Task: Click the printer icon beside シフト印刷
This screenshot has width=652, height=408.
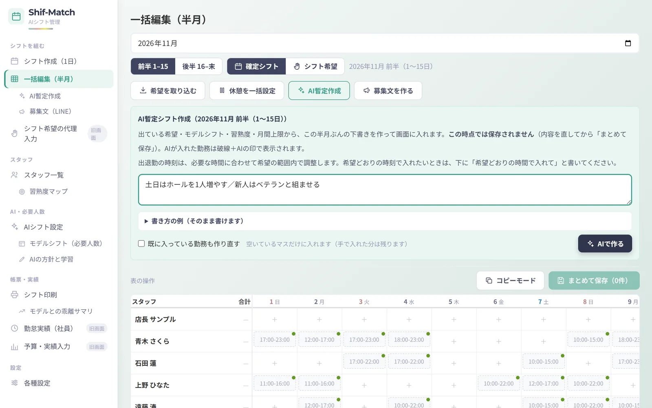Action: coord(15,295)
